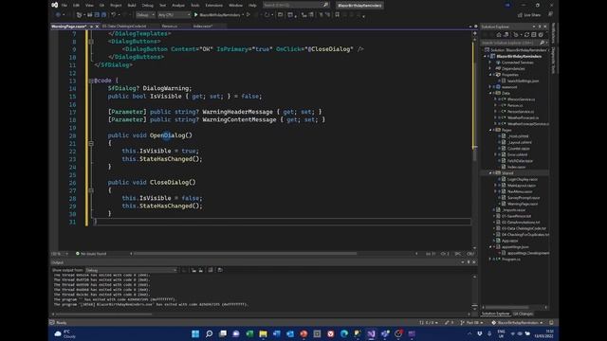Click the Home icon in Solution Explorer
This screenshot has width=607, height=341.
click(x=499, y=35)
